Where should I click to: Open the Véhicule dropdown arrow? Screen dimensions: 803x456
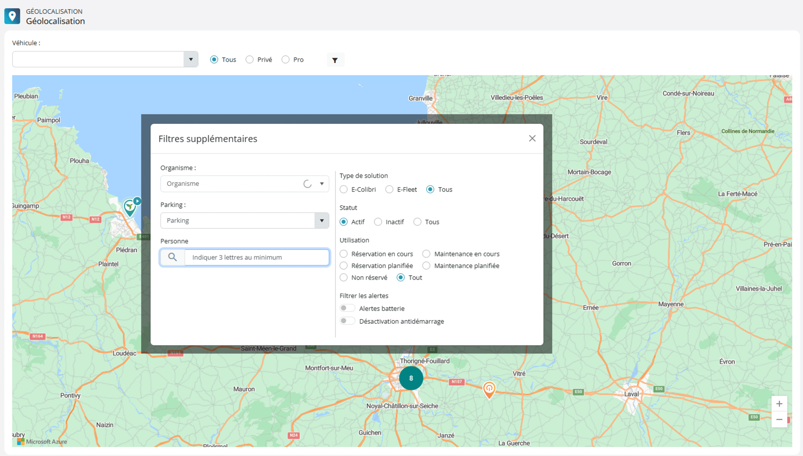(x=190, y=60)
